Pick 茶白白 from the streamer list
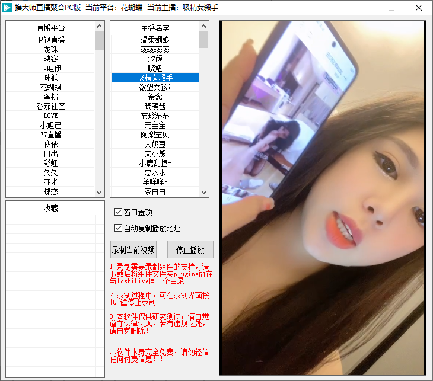 pos(155,191)
